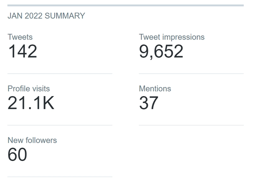Select the Profile visits label
The height and width of the screenshot is (184, 253).
28,89
